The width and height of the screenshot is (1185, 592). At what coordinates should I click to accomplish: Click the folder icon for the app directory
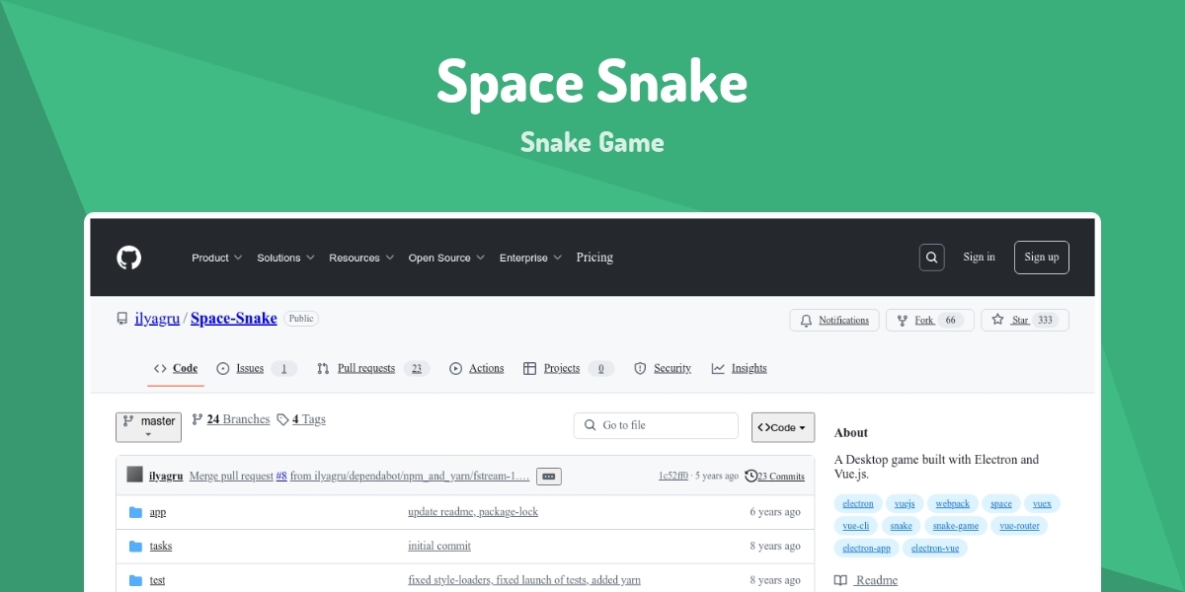click(135, 511)
